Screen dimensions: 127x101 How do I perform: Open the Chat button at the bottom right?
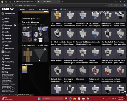tap(122, 92)
